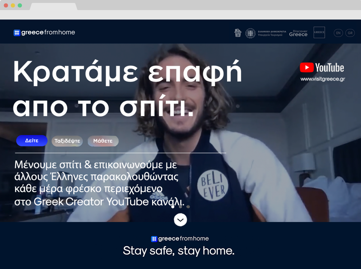Click the house-shaped stay home logo
Image resolution: width=361 pixels, height=269 pixels.
[x=238, y=33]
